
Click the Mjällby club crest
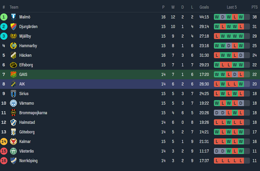13,36
